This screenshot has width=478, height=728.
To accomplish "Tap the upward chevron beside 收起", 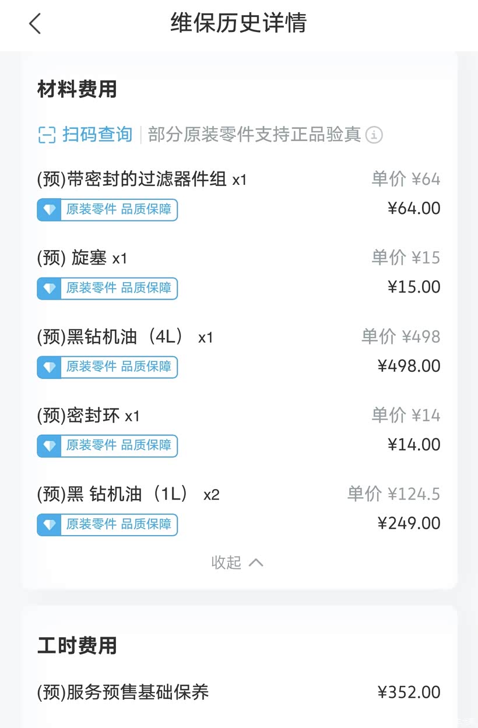I will pyautogui.click(x=256, y=562).
